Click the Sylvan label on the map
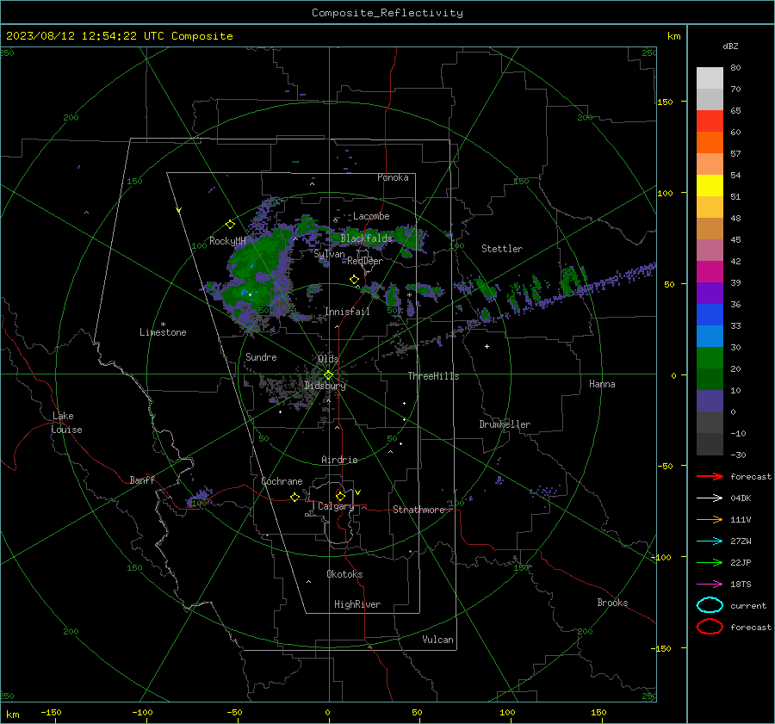The width and height of the screenshot is (775, 724). pos(329,254)
